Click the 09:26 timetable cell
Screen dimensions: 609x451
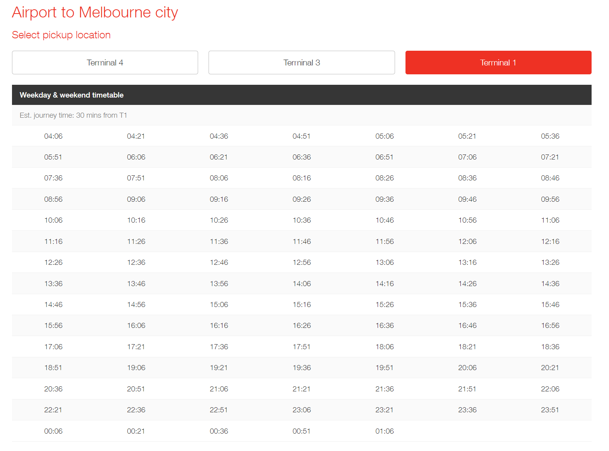click(x=302, y=199)
